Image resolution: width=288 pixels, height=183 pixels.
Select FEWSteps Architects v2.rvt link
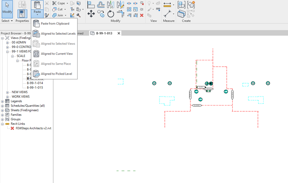pyautogui.click(x=33, y=128)
